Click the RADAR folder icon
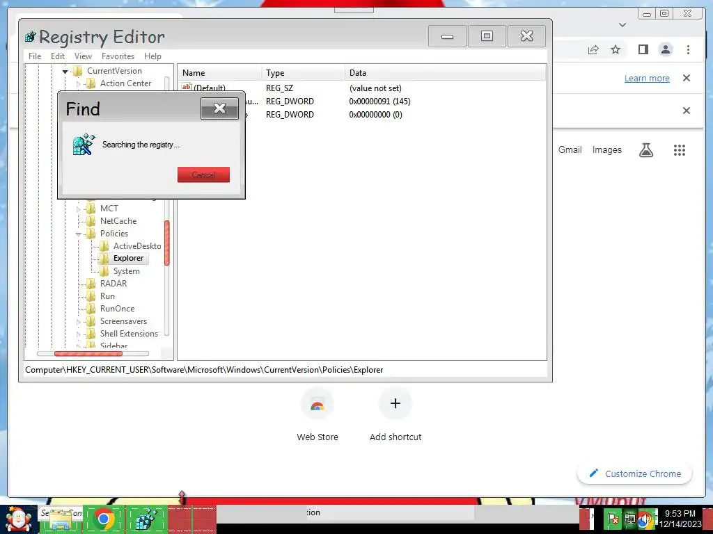This screenshot has height=534, width=713. pos(91,284)
